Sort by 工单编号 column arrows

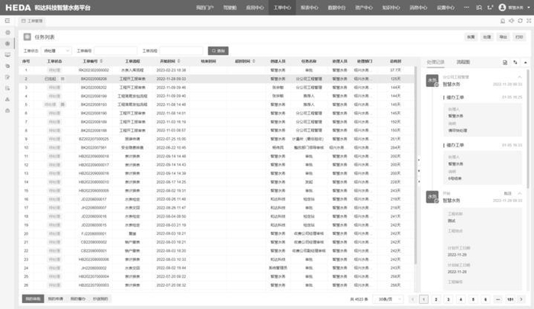[x=101, y=61]
